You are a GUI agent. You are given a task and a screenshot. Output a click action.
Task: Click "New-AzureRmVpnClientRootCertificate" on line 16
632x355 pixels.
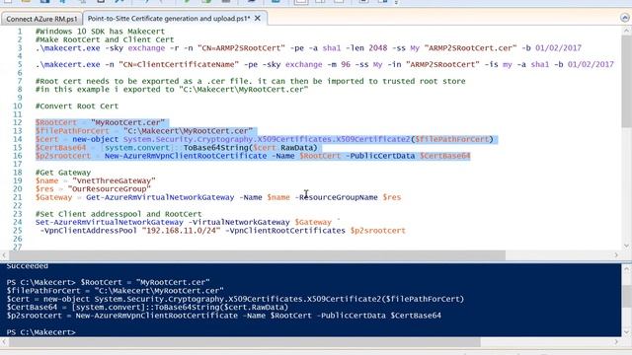186,156
